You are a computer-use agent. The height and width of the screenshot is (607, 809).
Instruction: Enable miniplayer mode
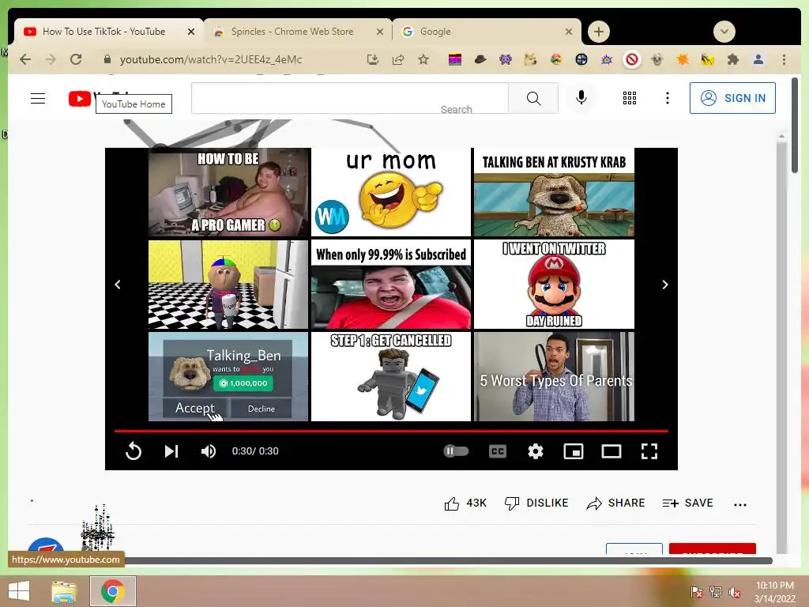pyautogui.click(x=574, y=451)
